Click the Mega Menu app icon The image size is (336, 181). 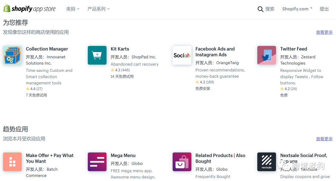click(x=97, y=162)
